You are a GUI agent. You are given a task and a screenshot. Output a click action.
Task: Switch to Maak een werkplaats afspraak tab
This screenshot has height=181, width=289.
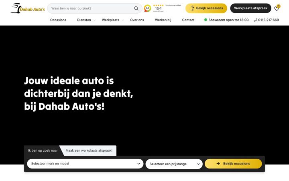(89, 150)
